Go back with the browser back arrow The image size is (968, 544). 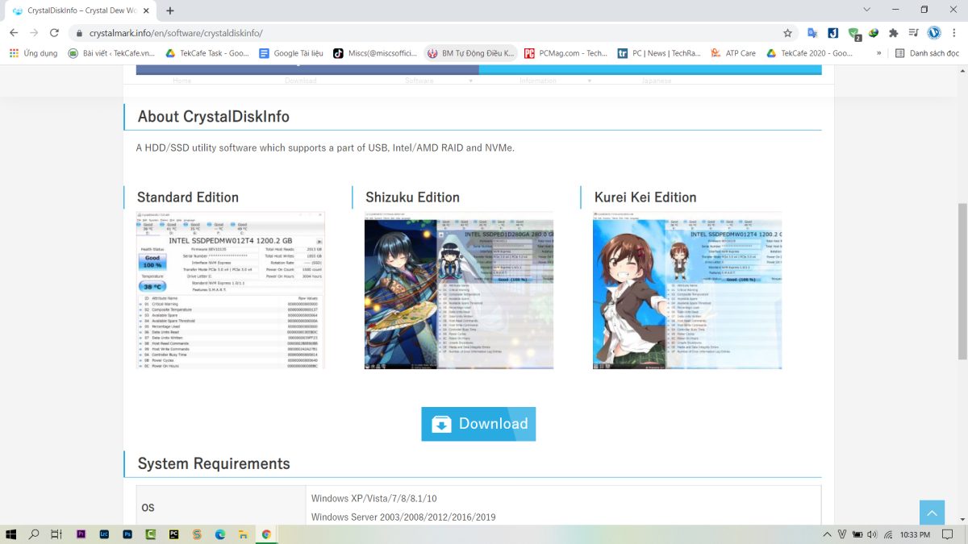[14, 33]
